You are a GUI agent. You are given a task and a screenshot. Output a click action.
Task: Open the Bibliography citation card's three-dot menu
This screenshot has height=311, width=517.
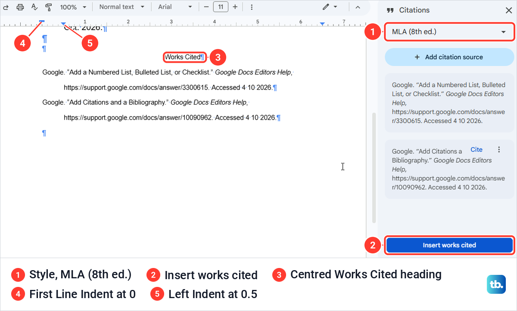499,150
